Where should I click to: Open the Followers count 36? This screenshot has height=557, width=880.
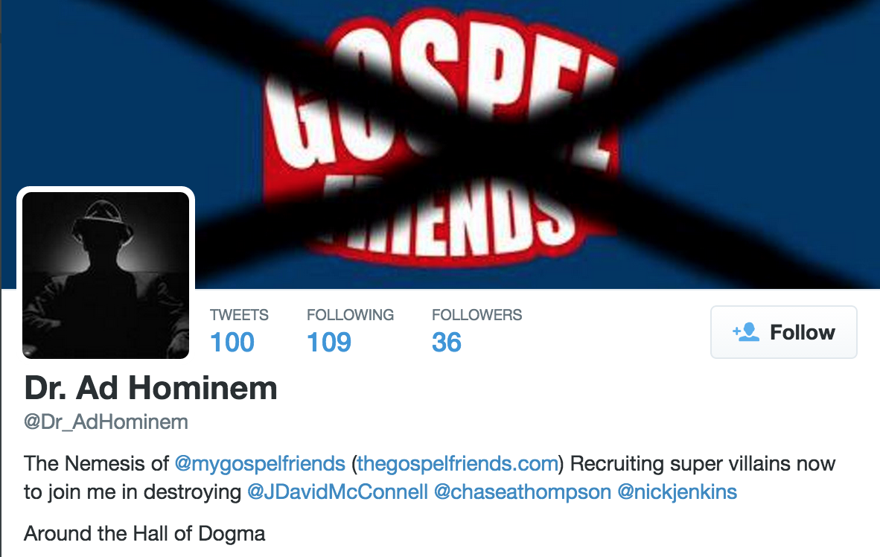click(447, 342)
